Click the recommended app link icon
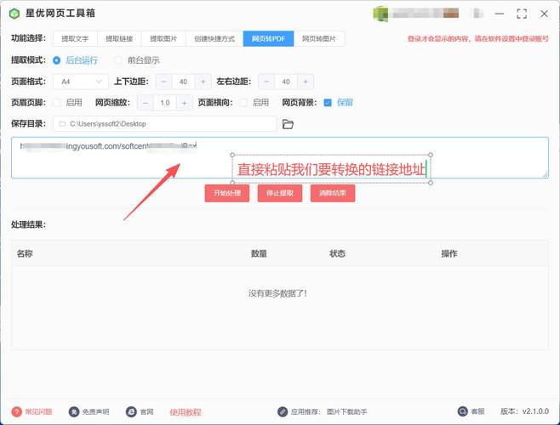This screenshot has height=425, width=560. pos(283,411)
